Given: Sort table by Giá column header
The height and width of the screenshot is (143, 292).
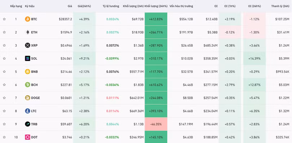Looking at the screenshot, I should coord(70,6).
